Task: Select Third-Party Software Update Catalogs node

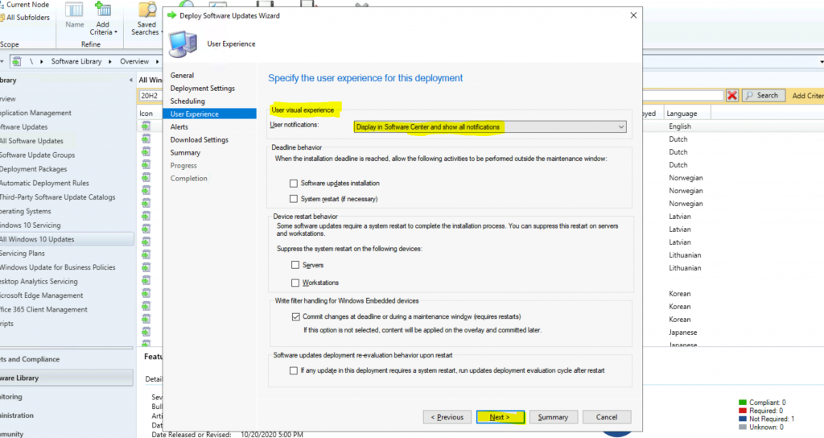Action: click(57, 197)
